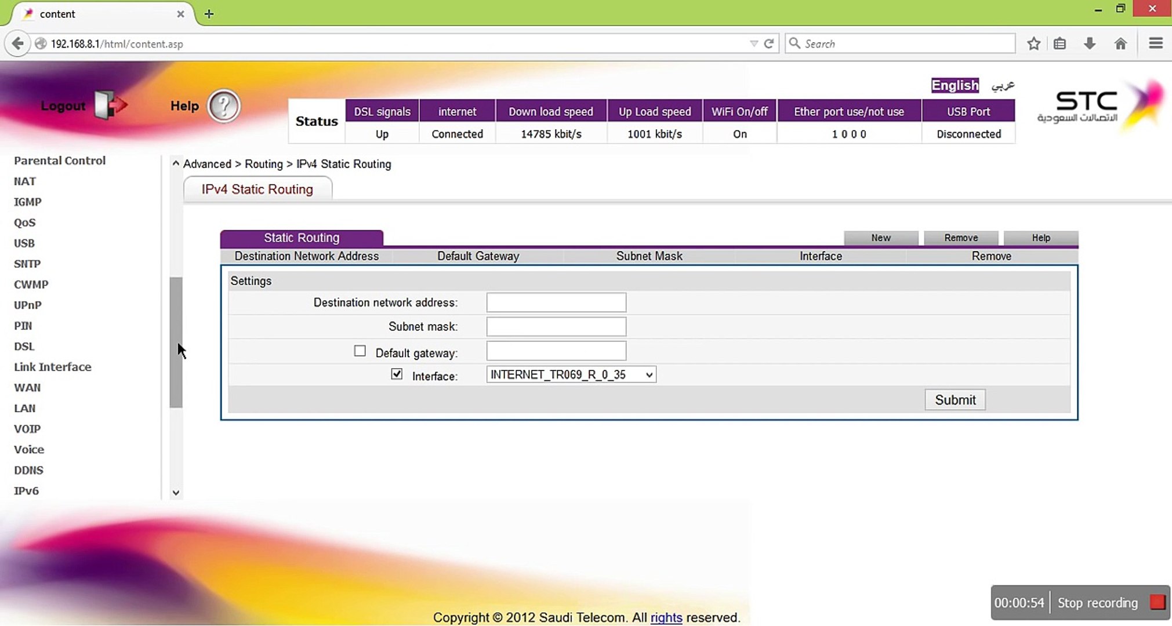Viewport: 1172px width, 626px height.
Task: Collapse sidebar using the up arrow
Action: point(176,164)
